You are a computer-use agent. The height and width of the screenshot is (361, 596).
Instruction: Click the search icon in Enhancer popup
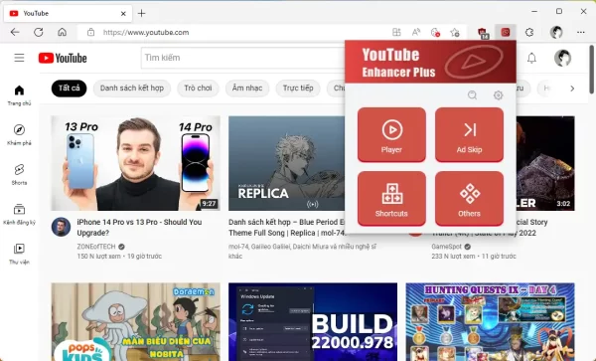point(472,95)
